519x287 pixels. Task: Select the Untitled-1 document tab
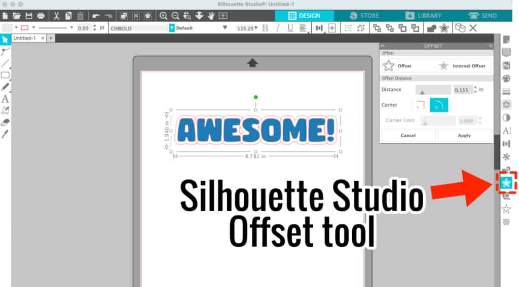pyautogui.click(x=25, y=38)
